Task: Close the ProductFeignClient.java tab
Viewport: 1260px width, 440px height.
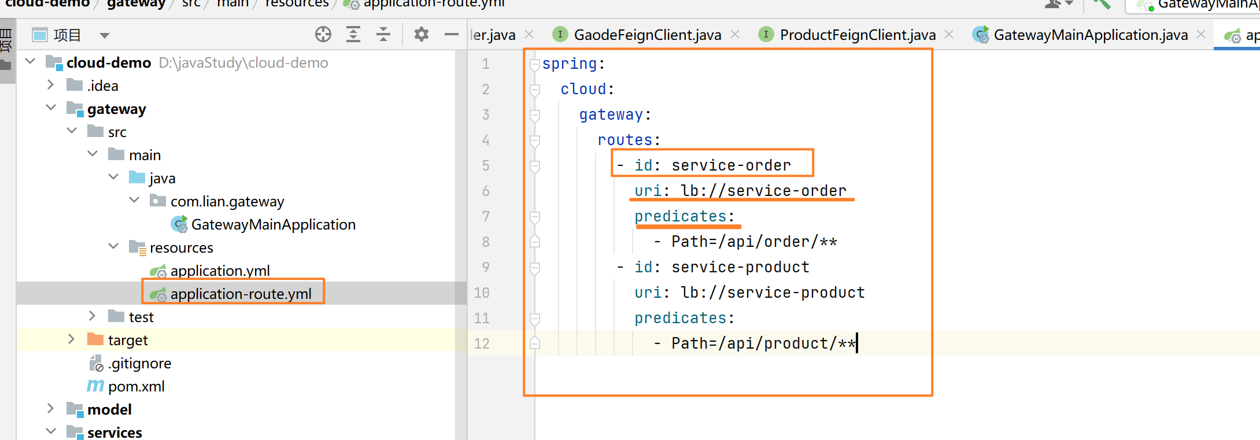Action: (x=949, y=34)
